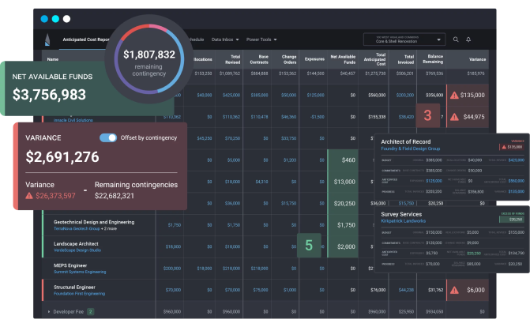Toggle Offset by contingency switch

pos(108,137)
